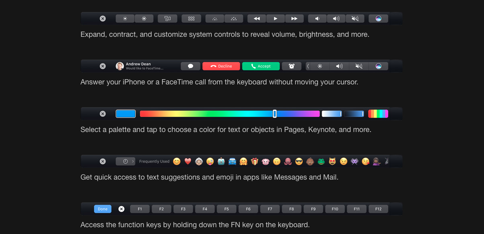Close the emoji picker bar

103,161
